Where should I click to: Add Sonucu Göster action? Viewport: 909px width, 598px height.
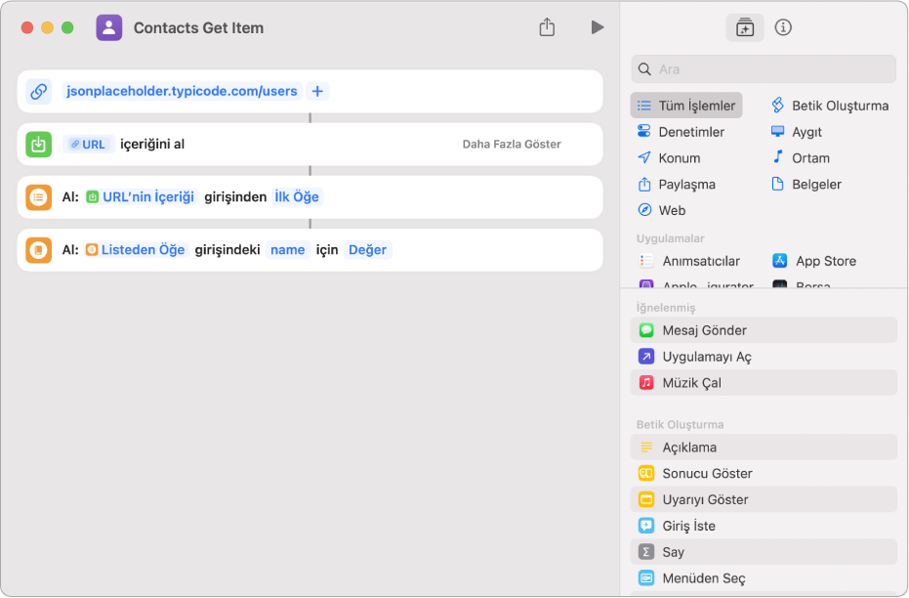point(764,473)
